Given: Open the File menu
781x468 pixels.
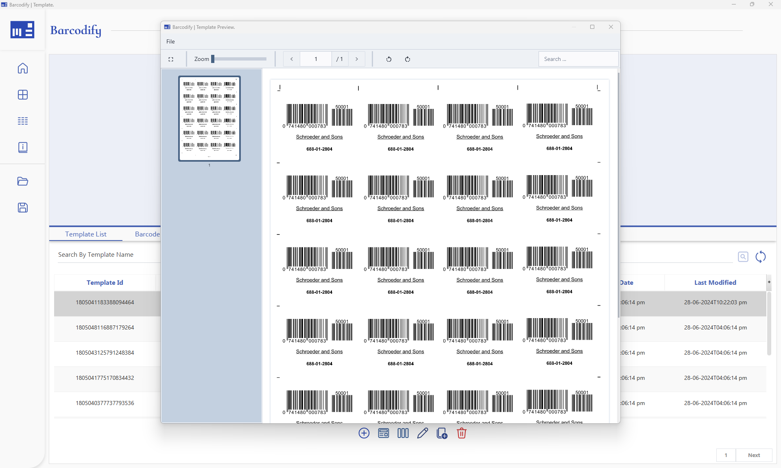Looking at the screenshot, I should [170, 41].
